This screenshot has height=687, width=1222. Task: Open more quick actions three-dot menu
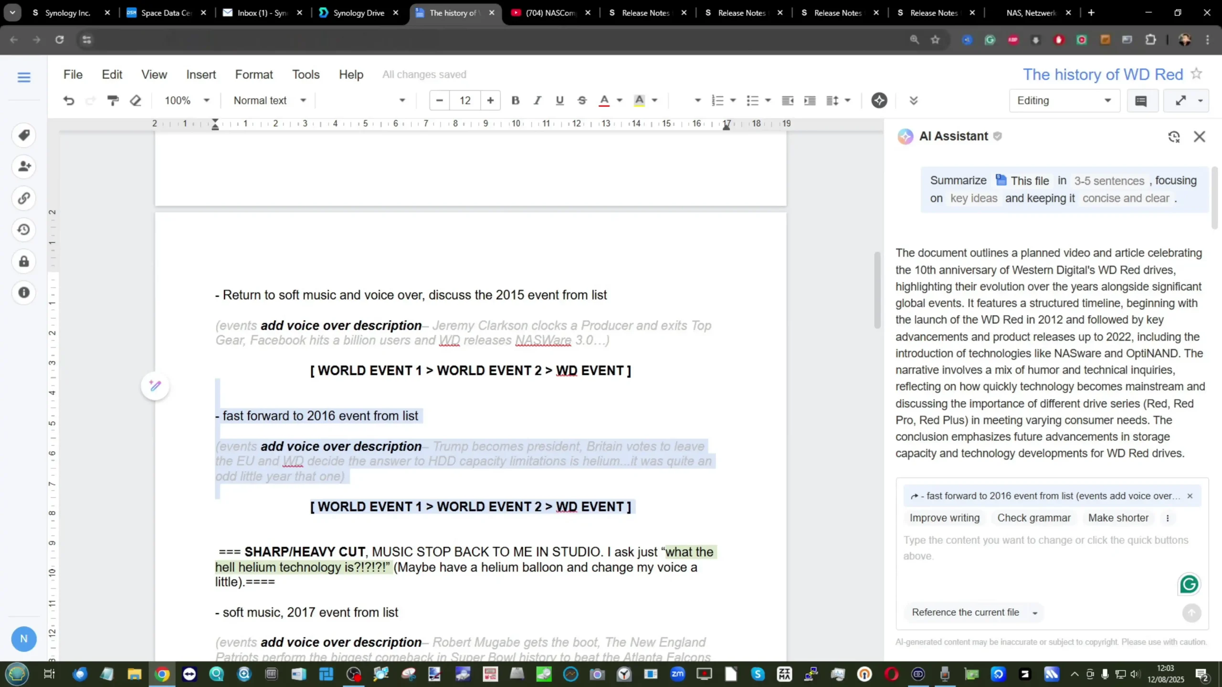tap(1168, 518)
